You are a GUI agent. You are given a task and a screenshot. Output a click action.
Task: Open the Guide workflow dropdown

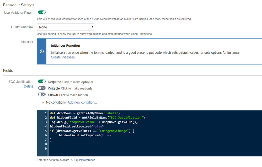[x=66, y=27]
